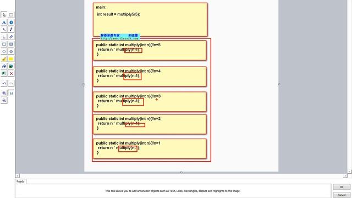Click the vertical scrollbar down arrow
Image resolution: width=352 pixels, height=198 pixels.
[x=350, y=172]
